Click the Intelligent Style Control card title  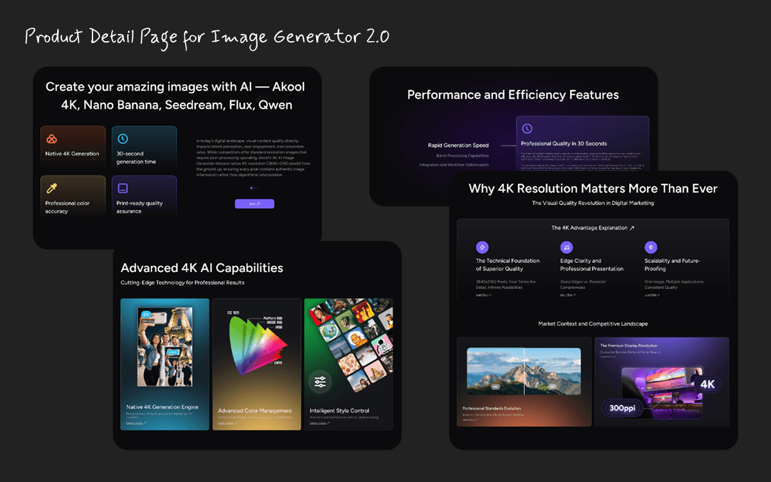click(x=339, y=411)
